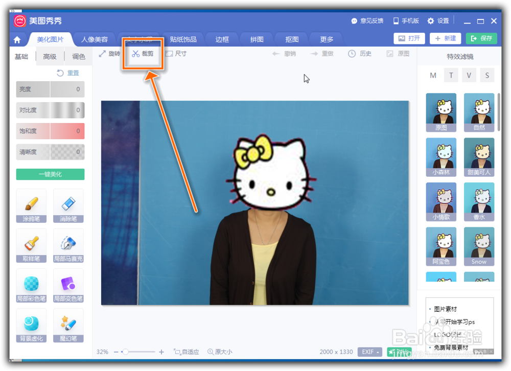
Task: Undo with the 撤销 button
Action: (284, 54)
